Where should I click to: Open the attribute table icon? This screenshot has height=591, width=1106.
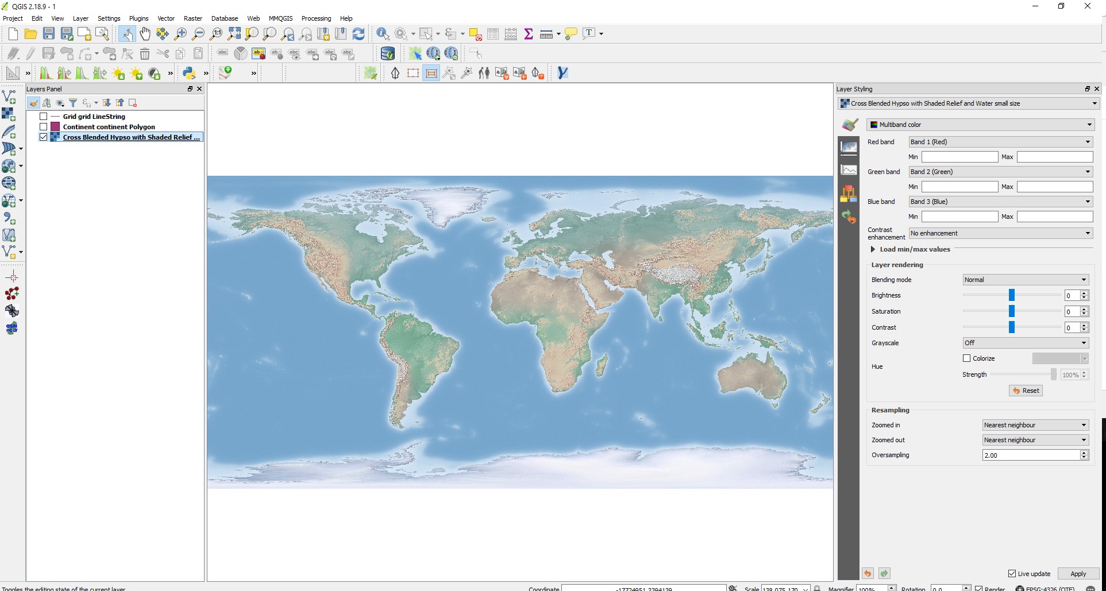coord(493,34)
